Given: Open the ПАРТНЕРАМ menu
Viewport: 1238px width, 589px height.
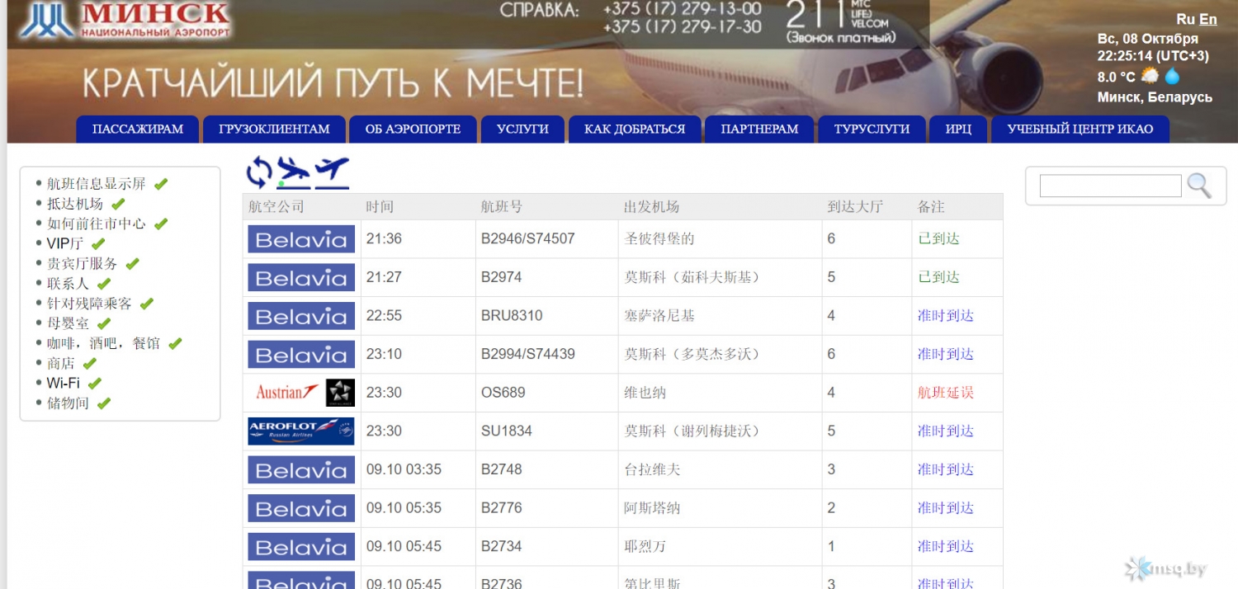Looking at the screenshot, I should pos(759,130).
